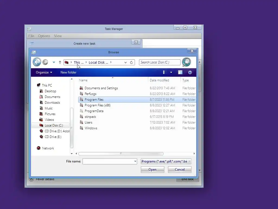Click the horizontal scrollbar in file list
Viewport: 278px width, 209px height.
(x=121, y=153)
